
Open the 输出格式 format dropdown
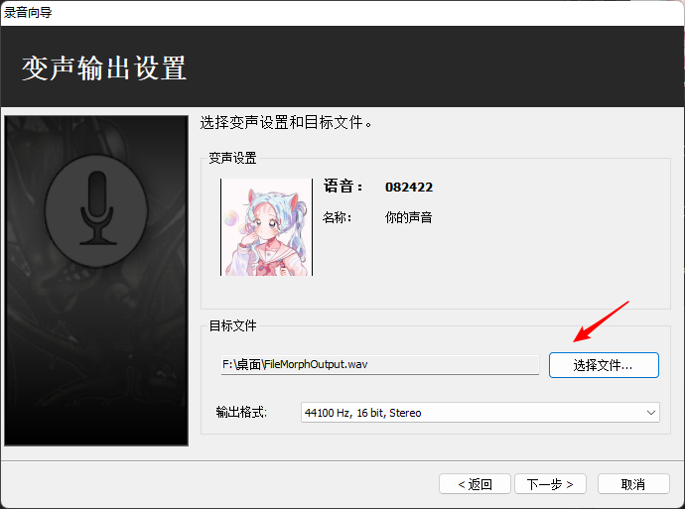[480, 413]
